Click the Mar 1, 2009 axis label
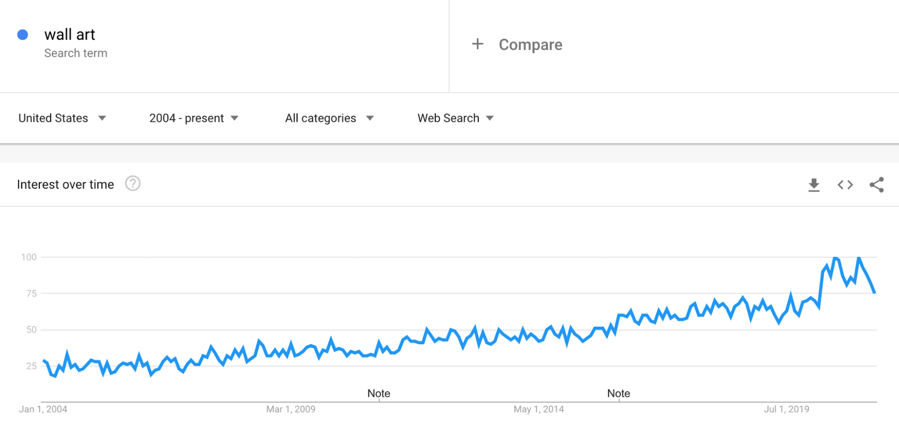The height and width of the screenshot is (430, 899). (291, 409)
